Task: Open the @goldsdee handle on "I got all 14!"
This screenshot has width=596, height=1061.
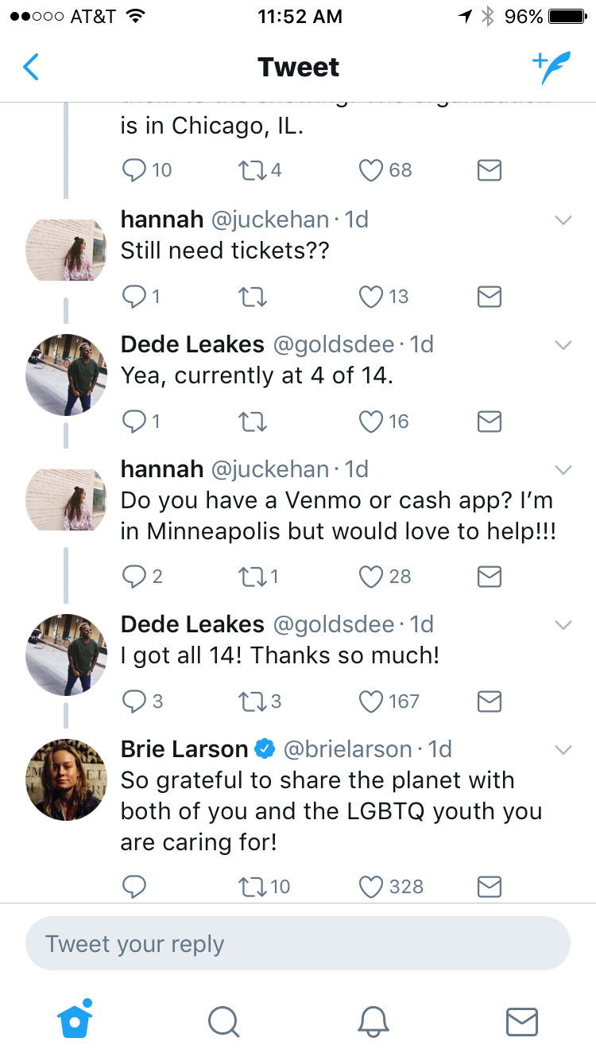Action: tap(334, 624)
